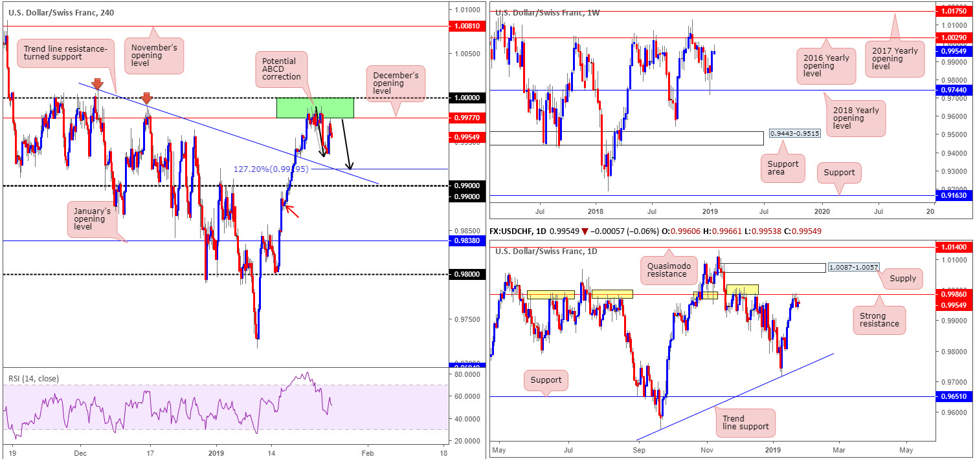
Task: Select '2018' on the weekly chart time axis
Action: pos(596,211)
